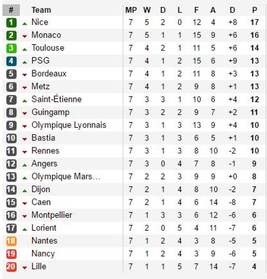Screen dimensions: 267x279
Task: Click Toulouse's light green rank 3 badge
Action: tap(11, 48)
